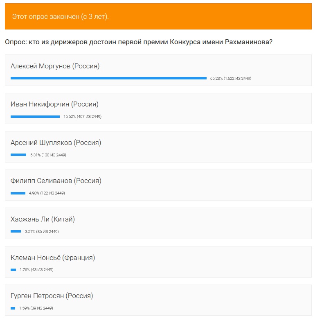The image size is (315, 330).
Task: Click the 16.62% (407 из 2449) label
Action: [x=82, y=117]
